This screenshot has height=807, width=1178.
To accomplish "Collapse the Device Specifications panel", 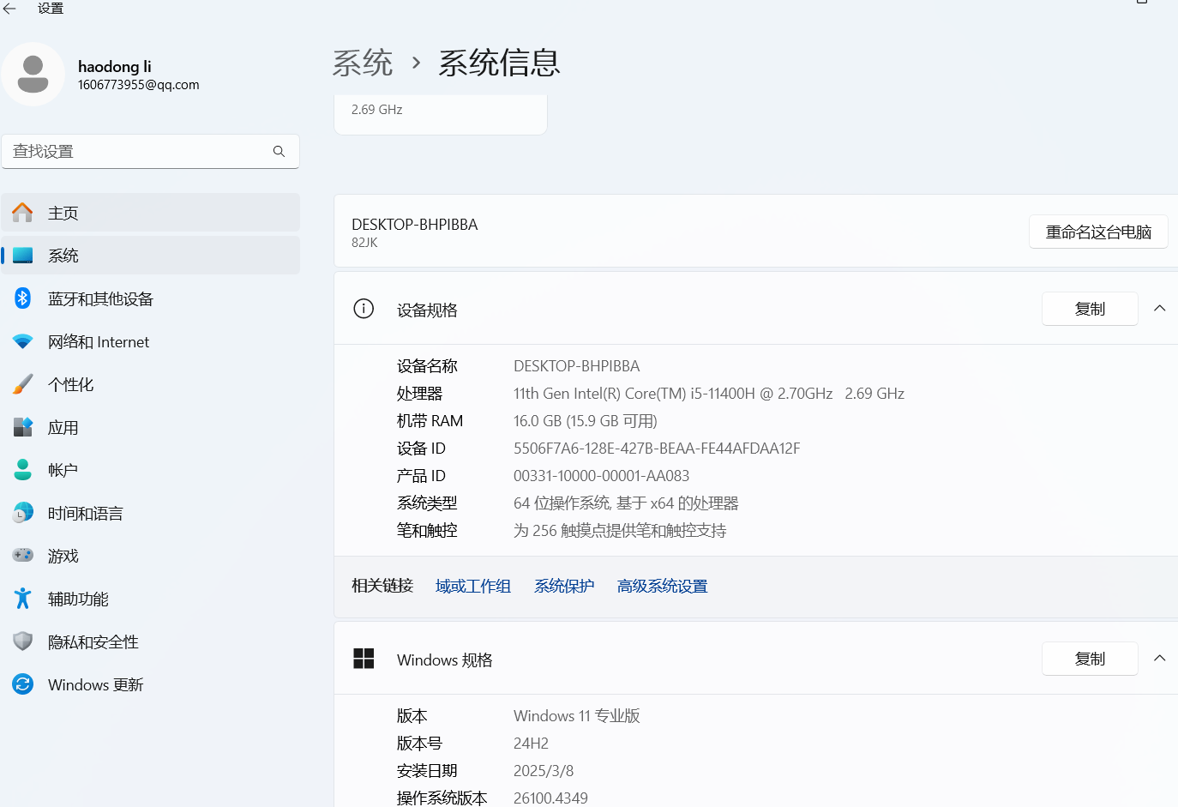I will coord(1159,307).
